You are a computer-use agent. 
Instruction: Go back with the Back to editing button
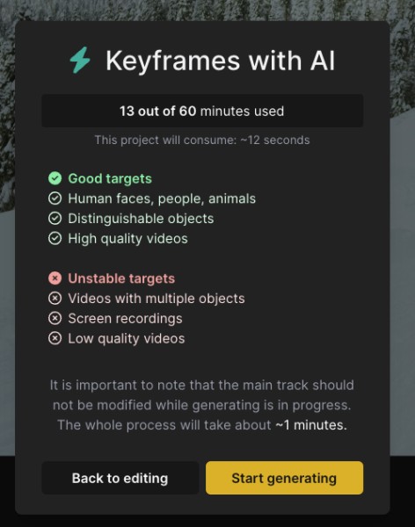(120, 478)
